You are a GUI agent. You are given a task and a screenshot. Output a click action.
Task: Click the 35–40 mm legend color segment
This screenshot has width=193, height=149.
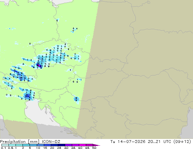(75, 145)
